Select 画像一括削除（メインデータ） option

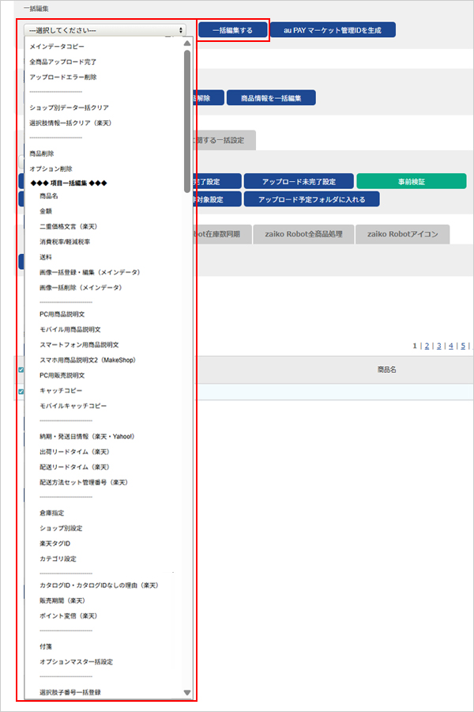[x=81, y=287]
